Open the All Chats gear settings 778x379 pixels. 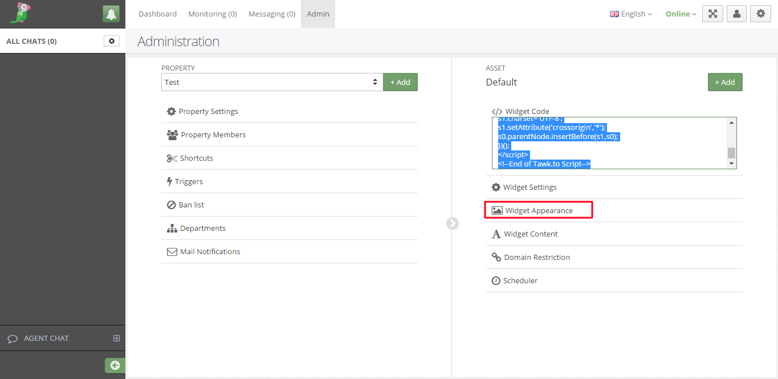(x=111, y=41)
